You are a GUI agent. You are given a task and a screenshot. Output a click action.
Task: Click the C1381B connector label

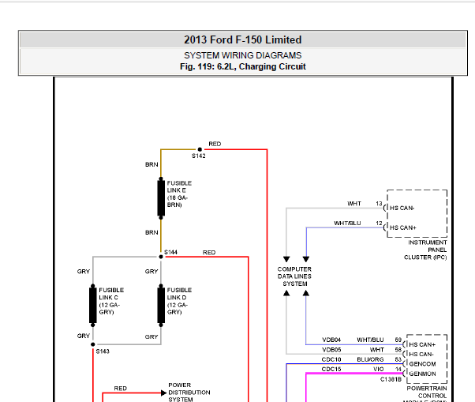point(391,379)
